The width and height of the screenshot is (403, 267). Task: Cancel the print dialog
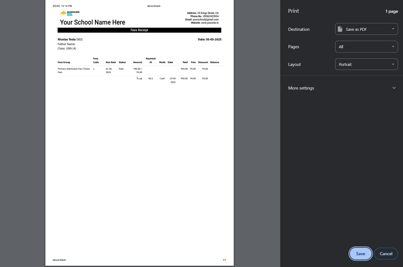click(x=386, y=254)
